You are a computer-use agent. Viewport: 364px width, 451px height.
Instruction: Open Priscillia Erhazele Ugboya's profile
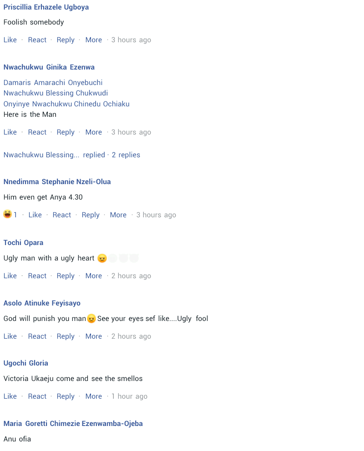point(46,7)
